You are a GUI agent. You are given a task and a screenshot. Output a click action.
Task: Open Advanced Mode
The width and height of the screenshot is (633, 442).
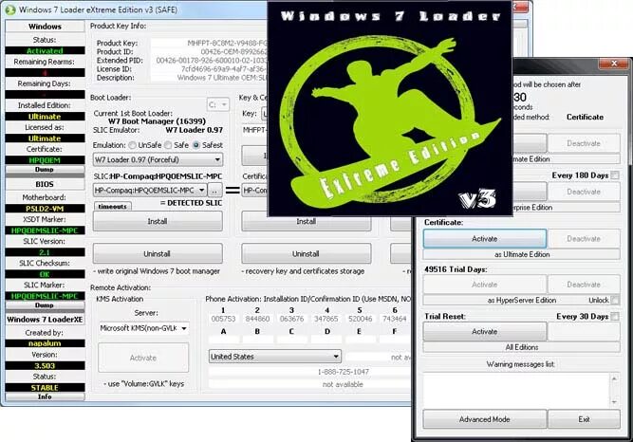[x=485, y=419]
